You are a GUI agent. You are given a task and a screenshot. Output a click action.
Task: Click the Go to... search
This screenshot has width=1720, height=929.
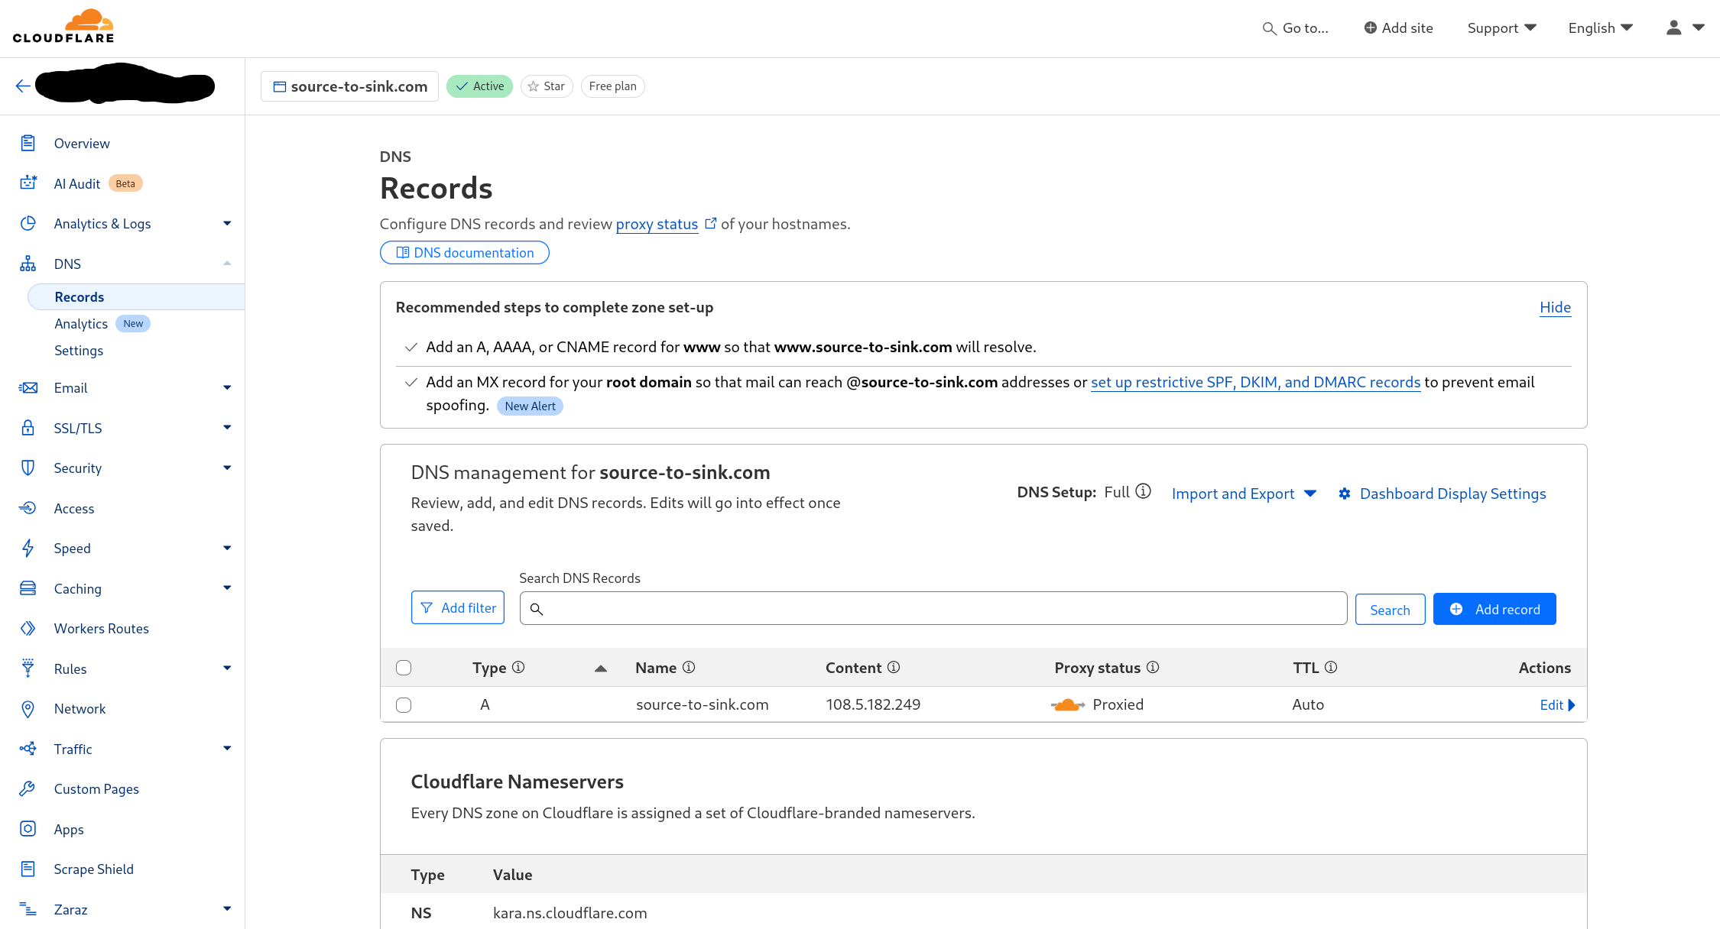coord(1296,28)
